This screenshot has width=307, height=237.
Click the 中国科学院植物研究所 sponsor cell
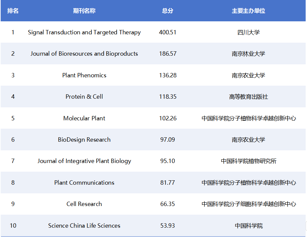[x=248, y=161]
